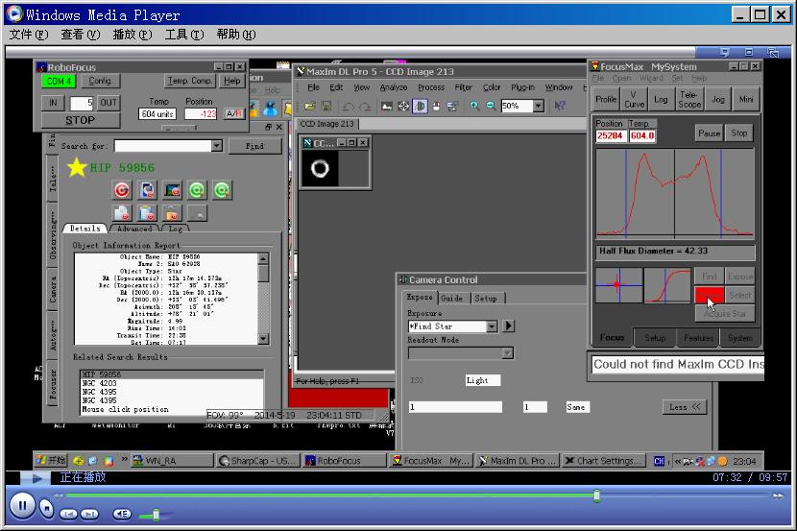Open the Readout Mode dropdown

(507, 353)
